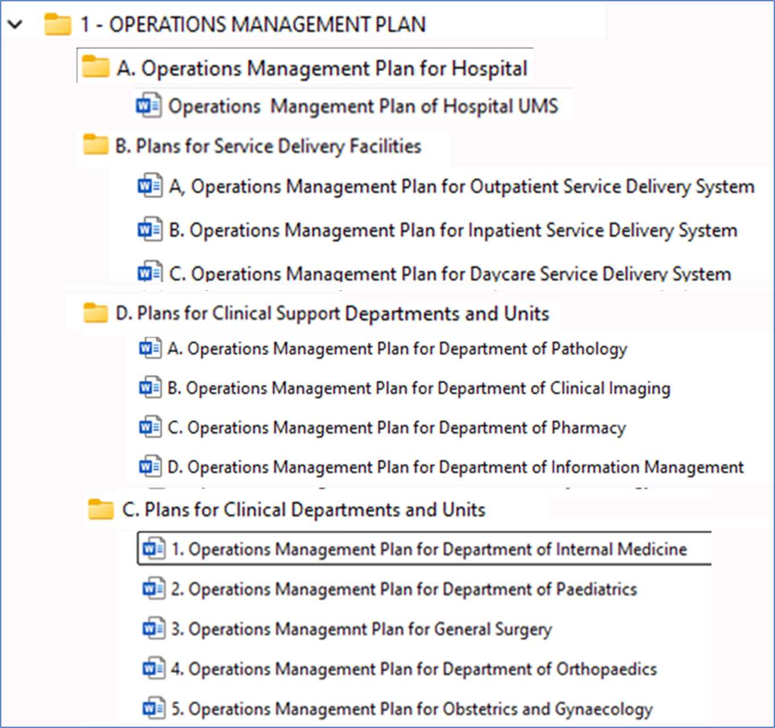The height and width of the screenshot is (728, 775).
Task: Select Department of Information Management plan file name
Action: coord(455,467)
